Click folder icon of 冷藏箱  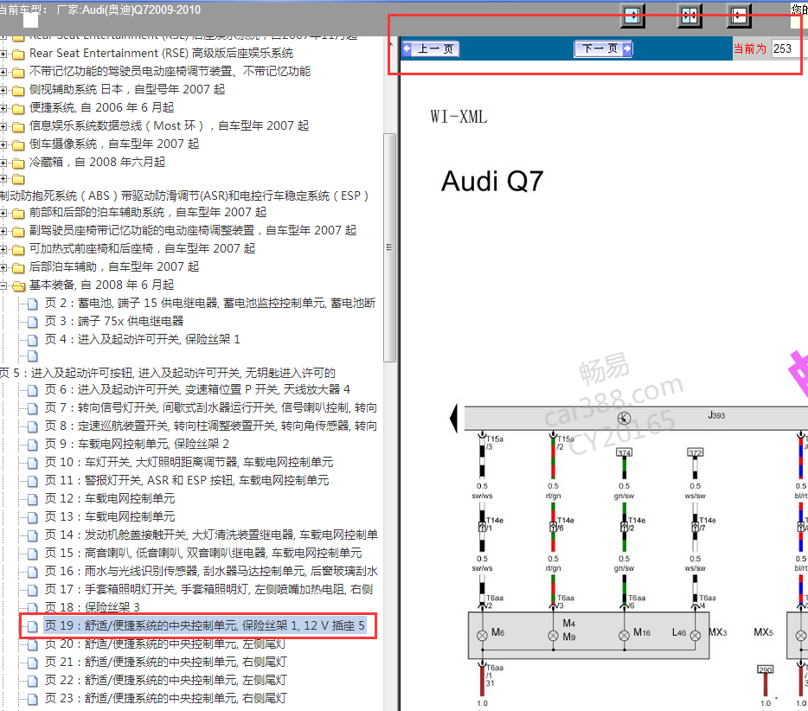(18, 163)
